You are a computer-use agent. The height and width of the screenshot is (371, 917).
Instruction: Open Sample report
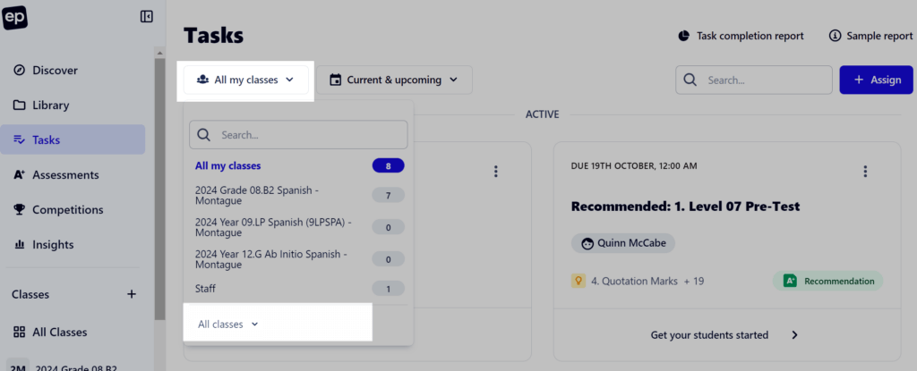click(870, 36)
